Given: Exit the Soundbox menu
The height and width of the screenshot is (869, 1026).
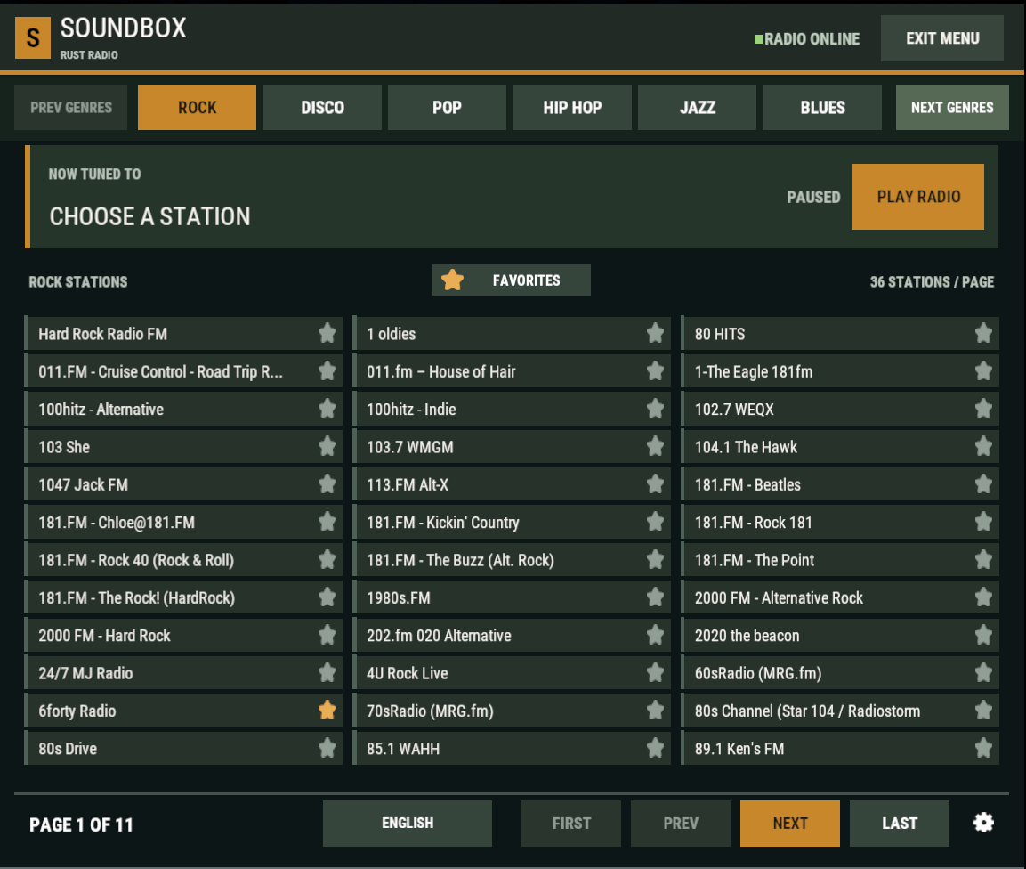Looking at the screenshot, I should [942, 38].
